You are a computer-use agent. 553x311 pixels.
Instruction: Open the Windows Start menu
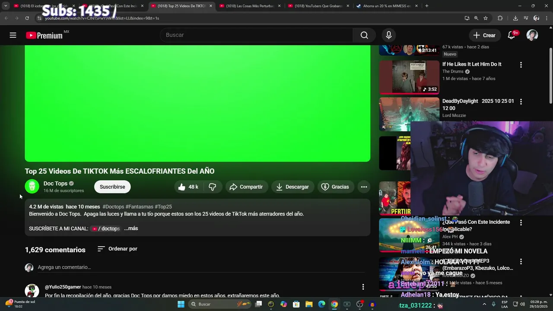[x=181, y=304]
